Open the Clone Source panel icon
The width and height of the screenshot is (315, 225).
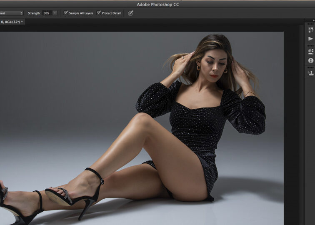[310, 73]
